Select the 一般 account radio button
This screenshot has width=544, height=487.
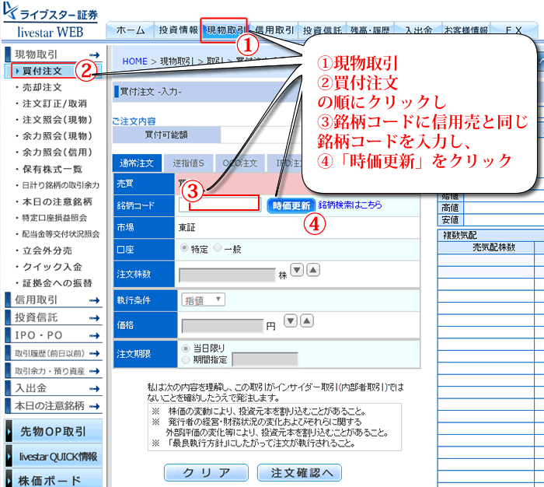[218, 247]
